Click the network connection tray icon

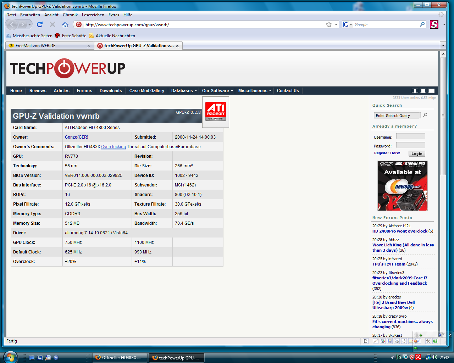[428, 357]
